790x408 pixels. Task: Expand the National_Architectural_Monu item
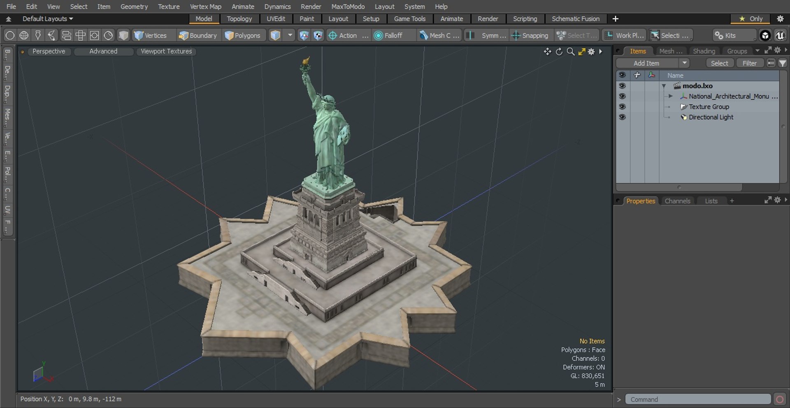670,96
